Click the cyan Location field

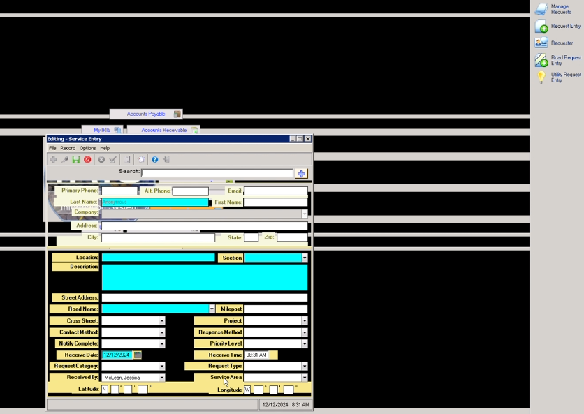159,257
